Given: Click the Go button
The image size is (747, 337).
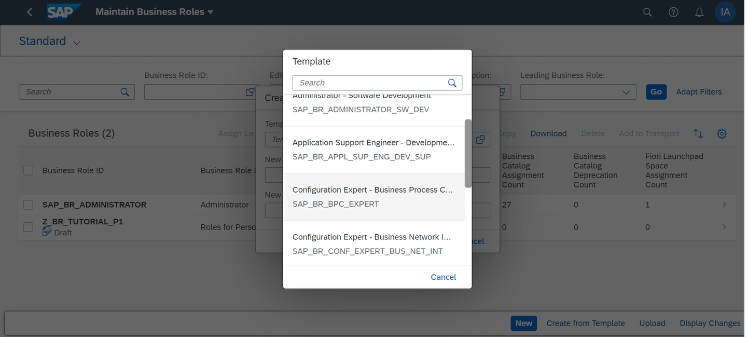Looking at the screenshot, I should click(x=656, y=92).
